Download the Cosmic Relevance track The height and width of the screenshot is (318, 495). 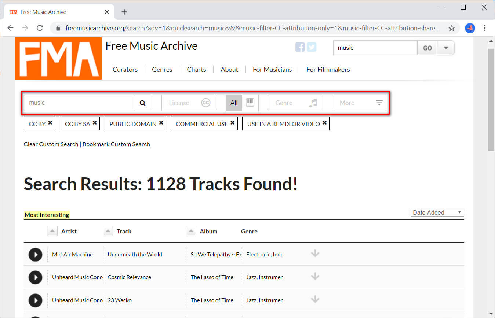(x=315, y=276)
